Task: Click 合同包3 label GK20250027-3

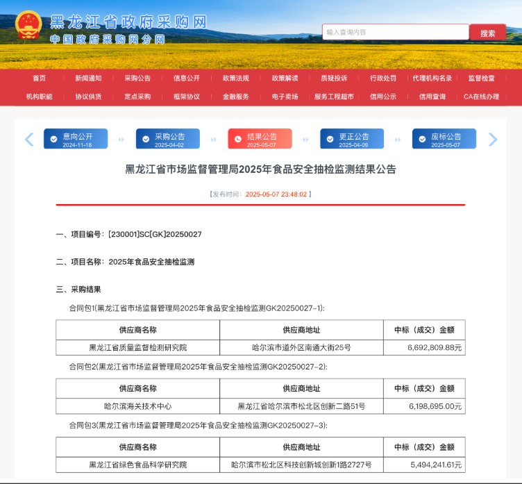Action: pos(198,426)
